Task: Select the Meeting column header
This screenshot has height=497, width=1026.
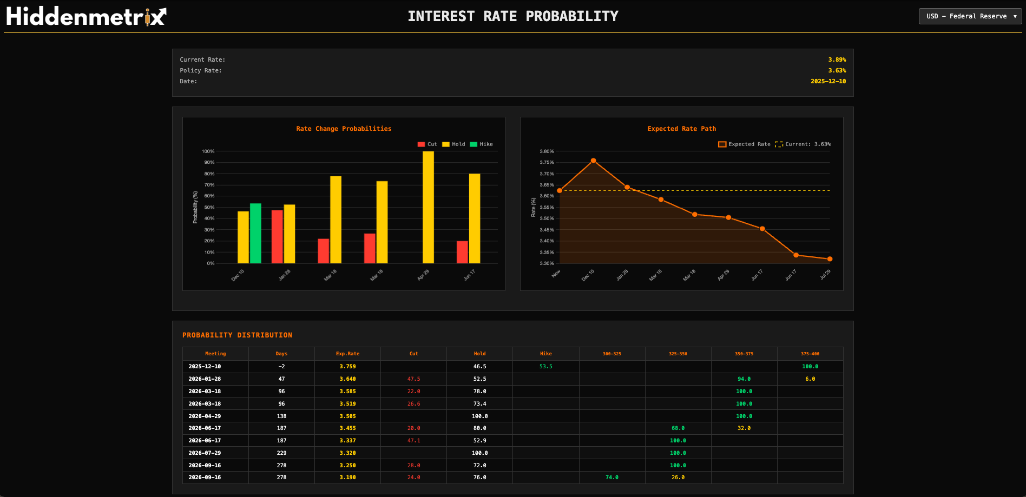Action: [215, 354]
